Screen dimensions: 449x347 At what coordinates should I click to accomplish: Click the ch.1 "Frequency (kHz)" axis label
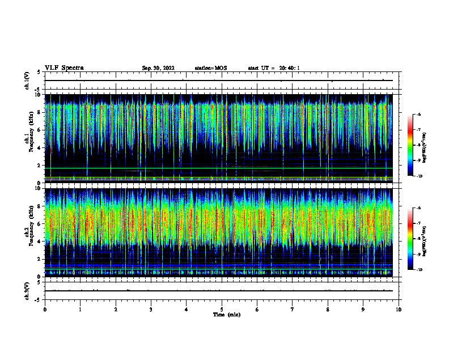(31, 132)
